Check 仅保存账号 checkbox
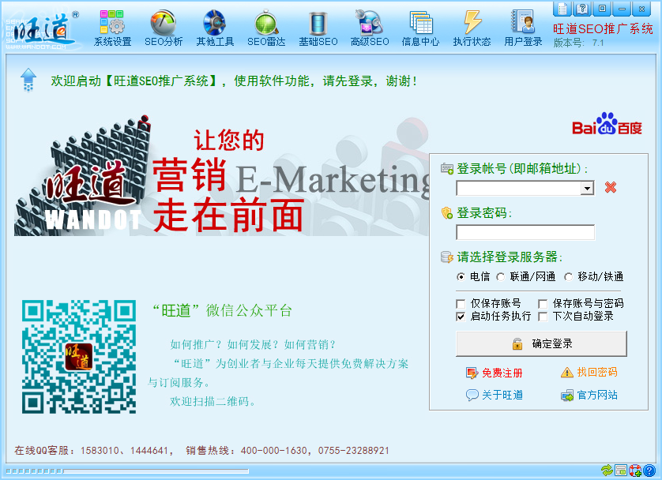 pos(461,304)
